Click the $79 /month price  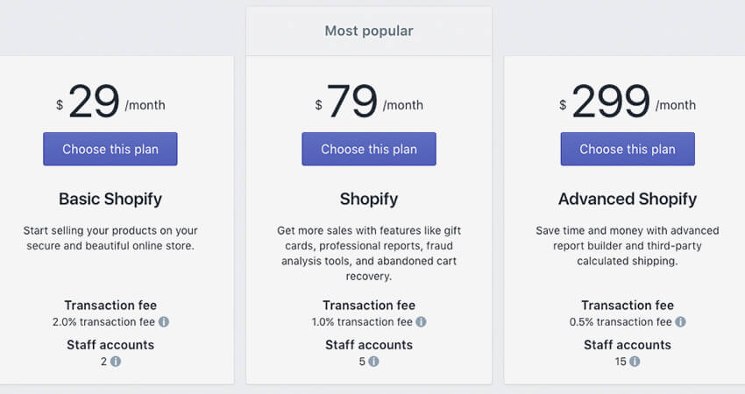pyautogui.click(x=369, y=102)
